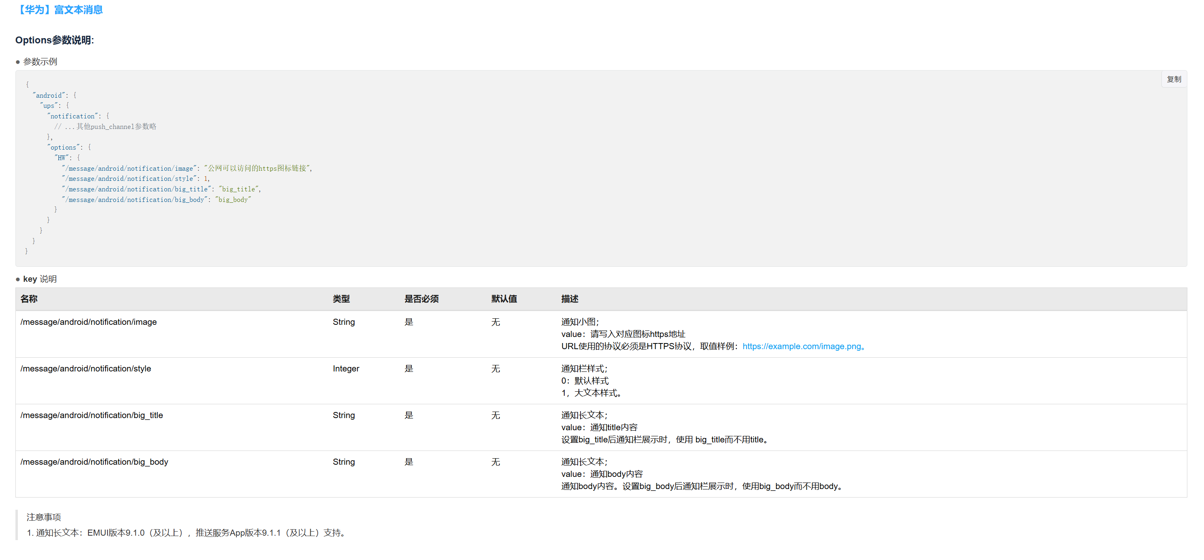Click the Options参数说明 heading
The image size is (1204, 560).
(54, 40)
